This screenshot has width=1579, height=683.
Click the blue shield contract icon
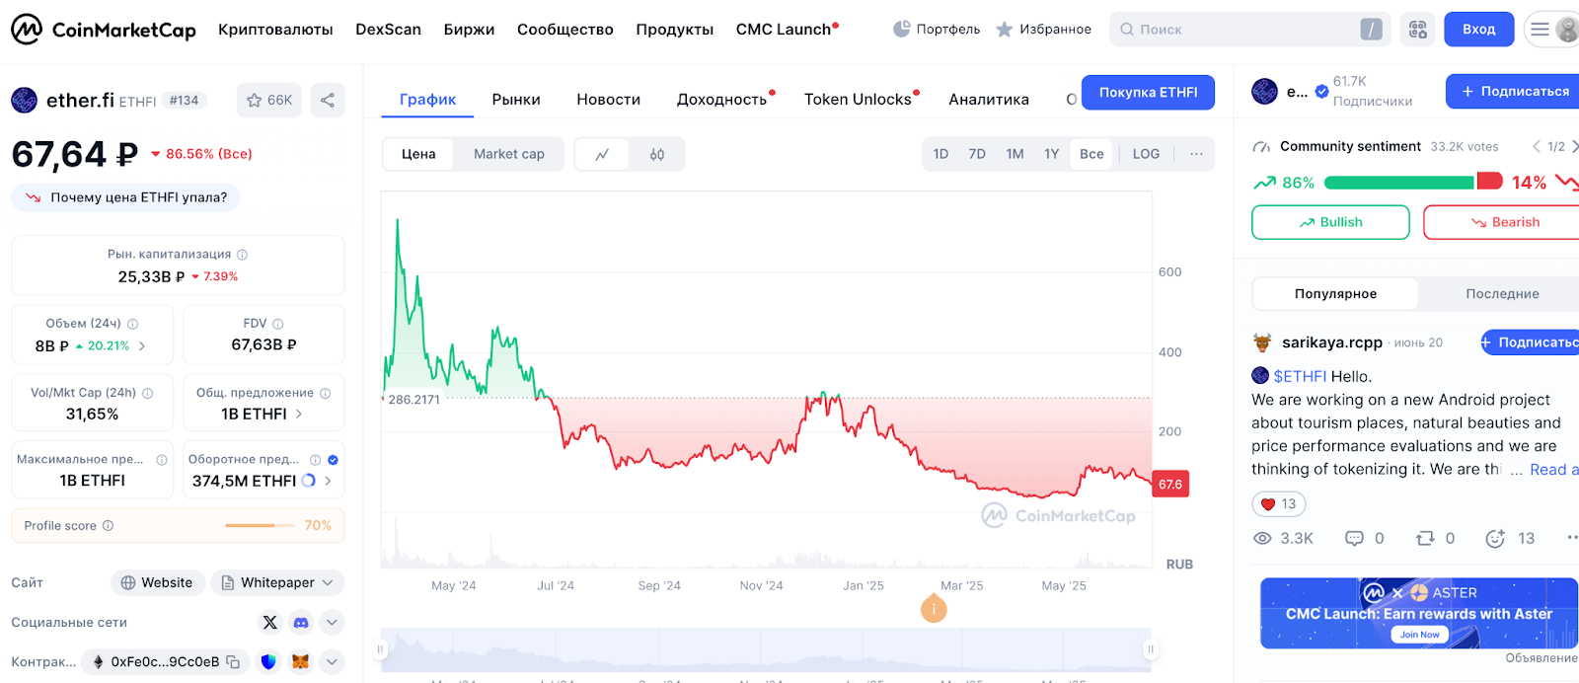point(268,661)
